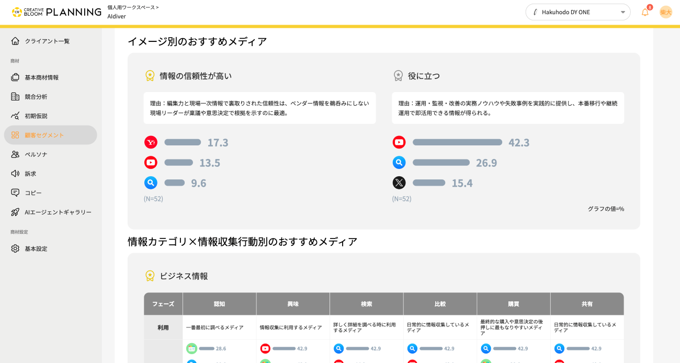The image size is (680, 363).
Task: Click the 柴大 profile avatar
Action: [x=666, y=12]
